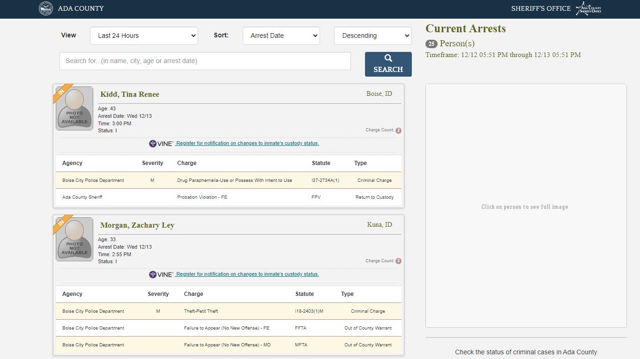Open the Sort dropdown showing Arrest Date

[281, 36]
